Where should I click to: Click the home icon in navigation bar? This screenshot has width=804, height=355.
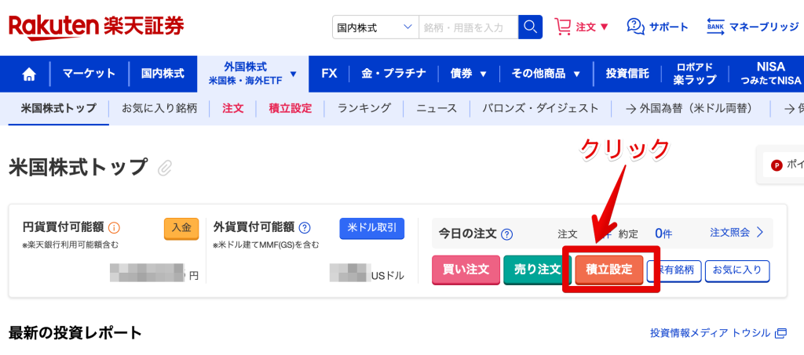click(29, 74)
